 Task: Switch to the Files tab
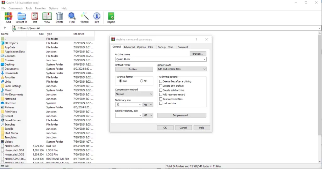151,47
